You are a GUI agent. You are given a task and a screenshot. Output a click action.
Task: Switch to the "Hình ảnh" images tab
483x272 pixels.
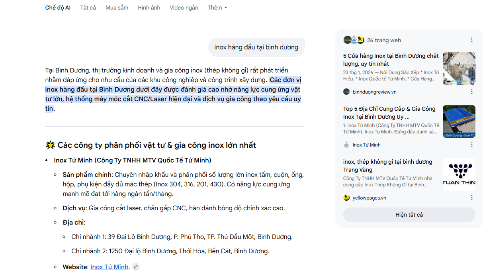click(x=149, y=8)
